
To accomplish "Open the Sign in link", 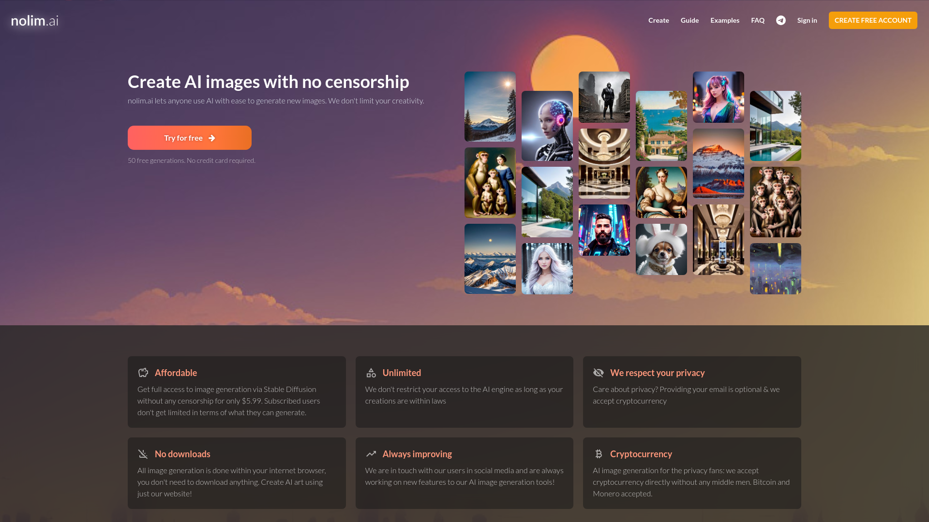I will click(807, 20).
